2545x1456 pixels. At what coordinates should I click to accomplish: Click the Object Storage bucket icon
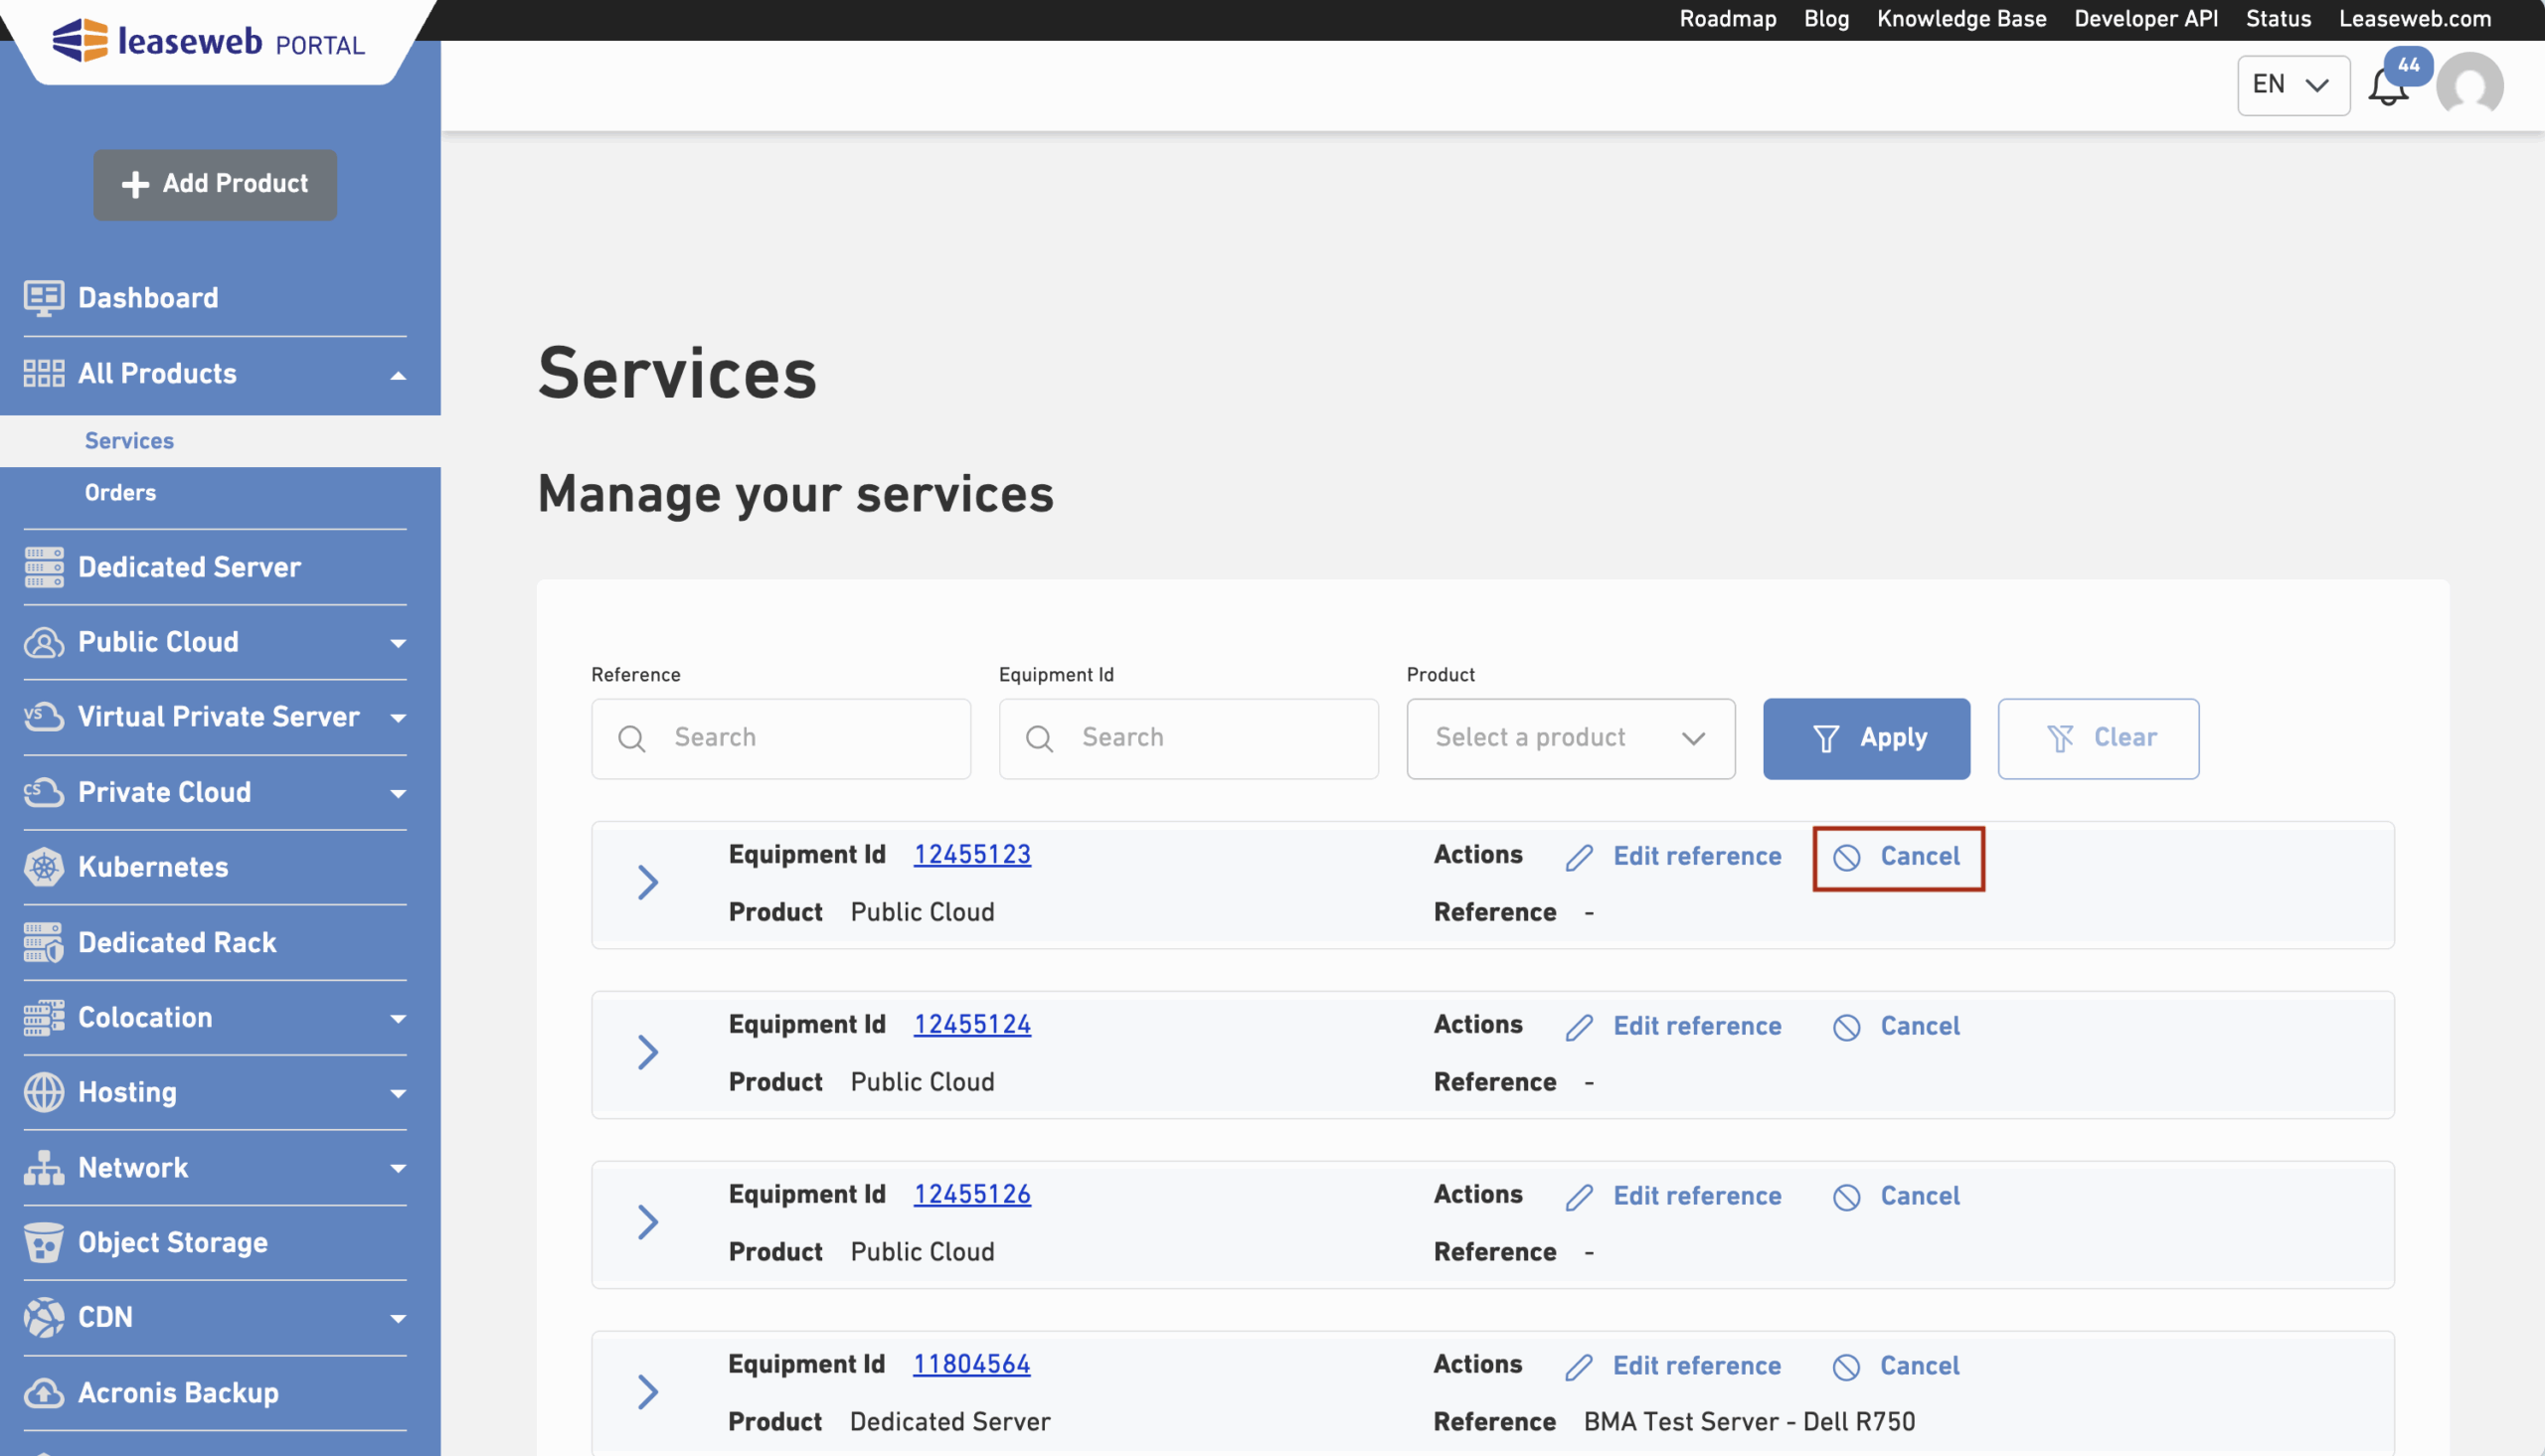point(43,1243)
